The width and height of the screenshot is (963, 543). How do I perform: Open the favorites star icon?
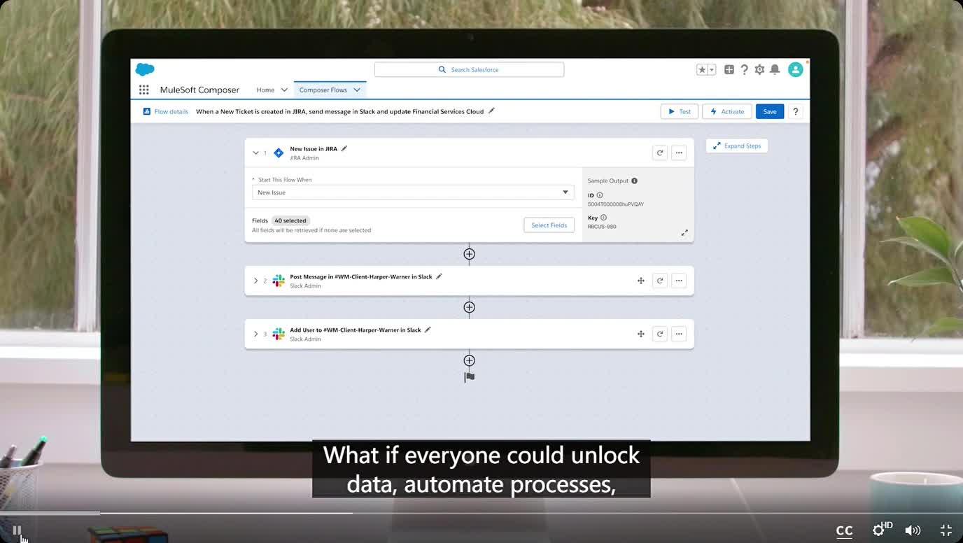[702, 70]
